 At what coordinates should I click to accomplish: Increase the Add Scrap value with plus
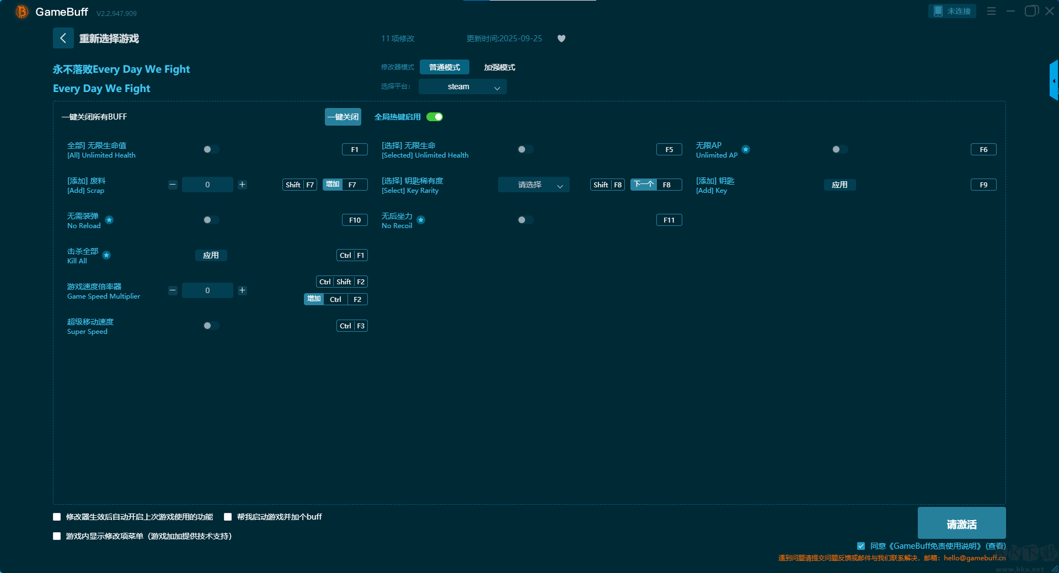242,185
